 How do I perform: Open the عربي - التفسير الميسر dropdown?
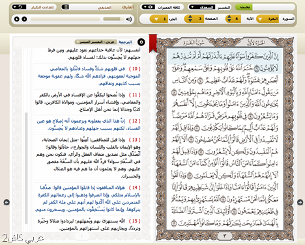[x=96, y=42]
